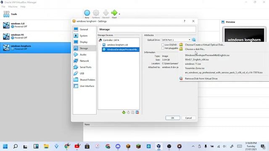Open the iTunes music taskbar icon
269x151 pixels.
point(97,146)
